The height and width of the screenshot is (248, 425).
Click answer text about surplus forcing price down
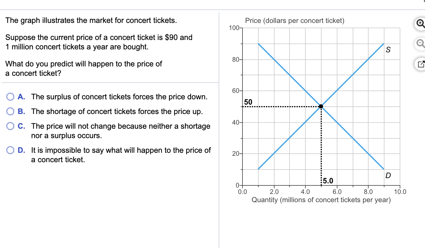pyautogui.click(x=119, y=96)
